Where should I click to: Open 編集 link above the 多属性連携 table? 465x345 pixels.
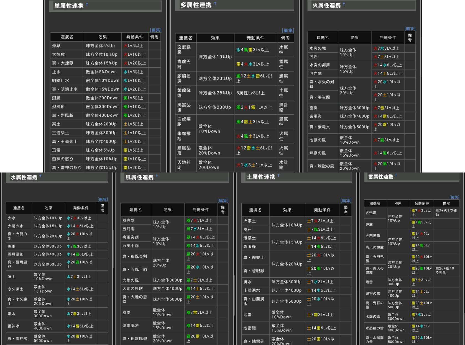(288, 30)
